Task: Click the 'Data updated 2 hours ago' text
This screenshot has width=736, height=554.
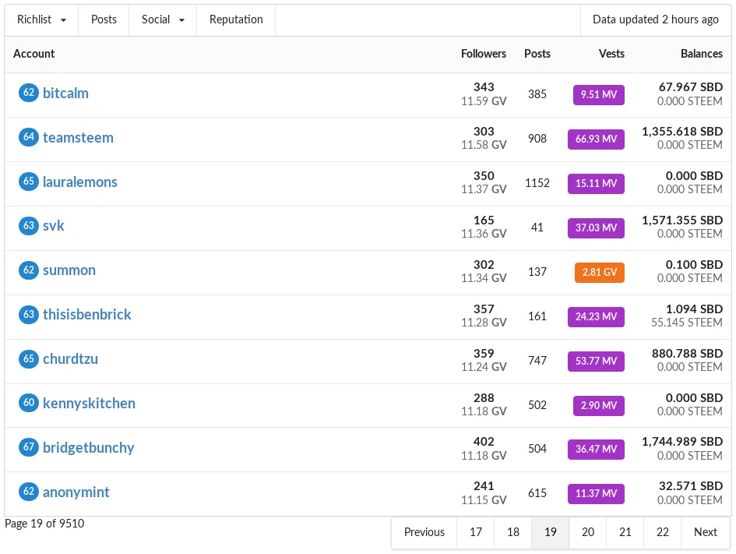Action: 655,19
